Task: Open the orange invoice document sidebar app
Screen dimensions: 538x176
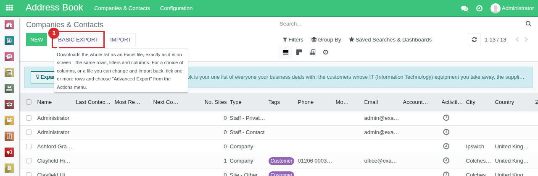Action: pyautogui.click(x=9, y=136)
